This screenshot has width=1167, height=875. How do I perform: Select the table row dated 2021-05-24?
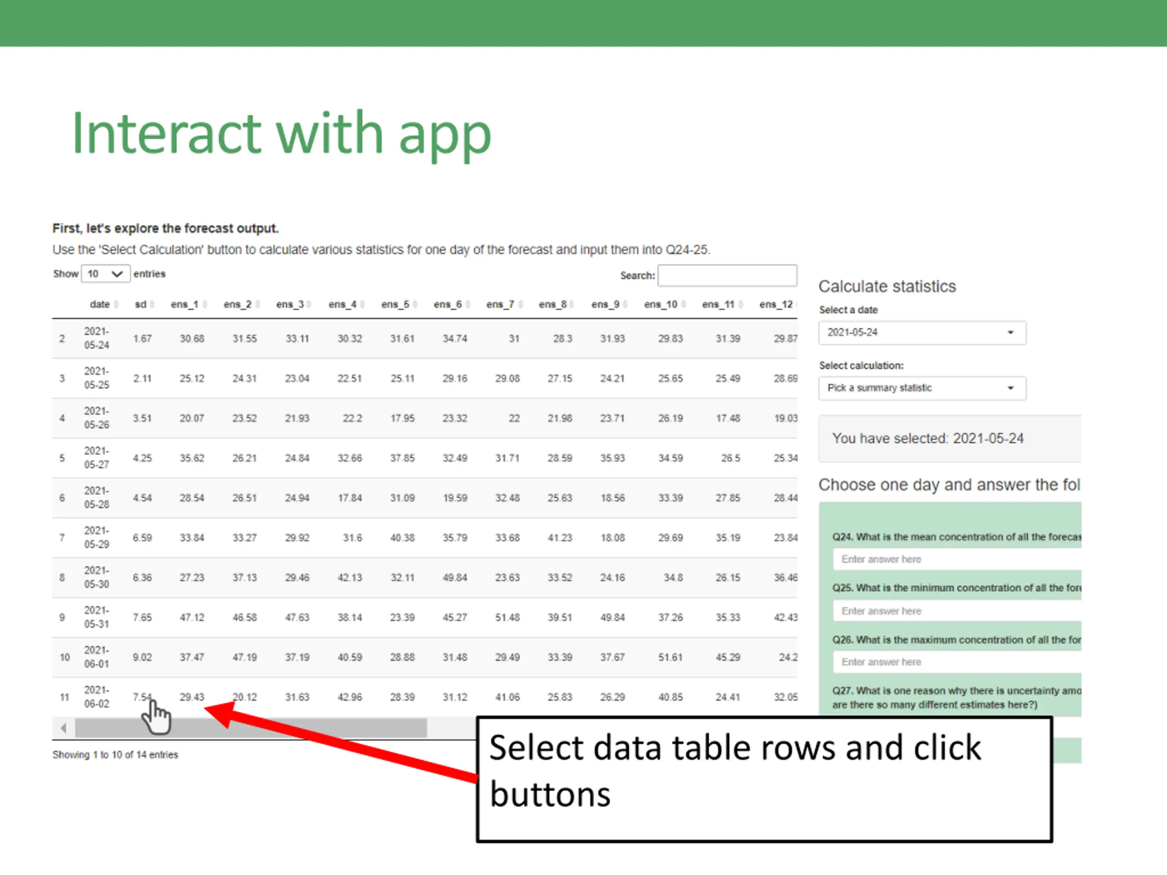(425, 339)
